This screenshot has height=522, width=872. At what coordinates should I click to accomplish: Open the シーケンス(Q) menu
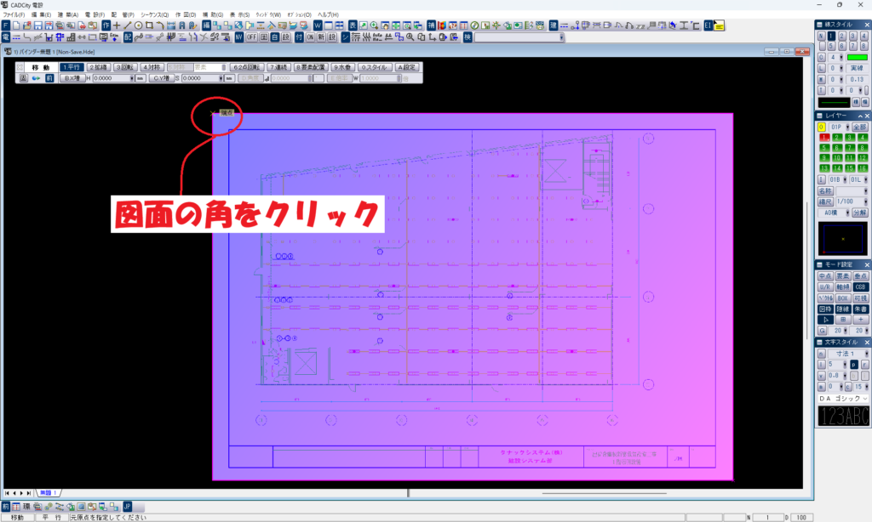155,15
